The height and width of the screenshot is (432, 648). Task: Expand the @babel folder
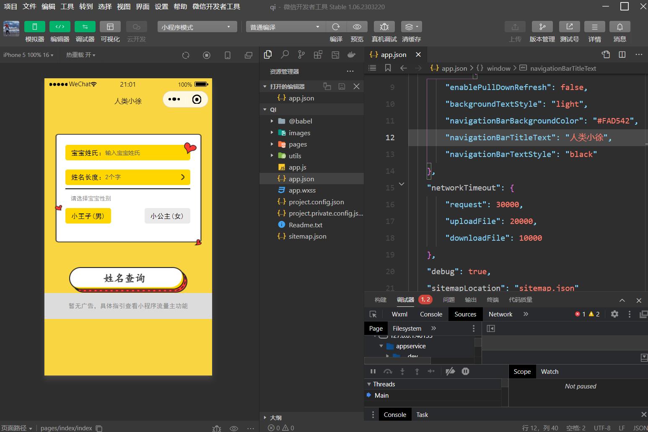click(x=272, y=121)
